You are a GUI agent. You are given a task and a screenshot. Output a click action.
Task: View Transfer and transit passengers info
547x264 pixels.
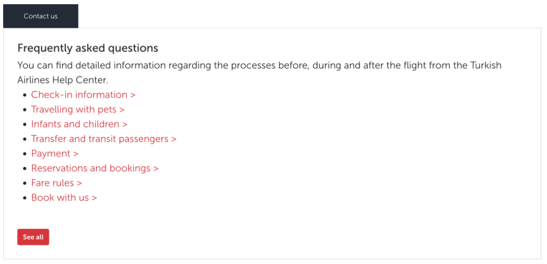coord(100,139)
